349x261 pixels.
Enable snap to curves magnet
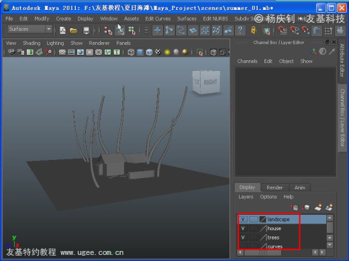pos(294,30)
